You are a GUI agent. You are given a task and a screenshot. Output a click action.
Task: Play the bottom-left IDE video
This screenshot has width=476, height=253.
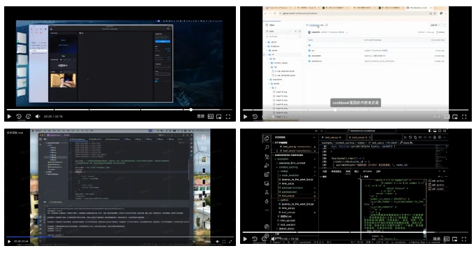pos(9,241)
